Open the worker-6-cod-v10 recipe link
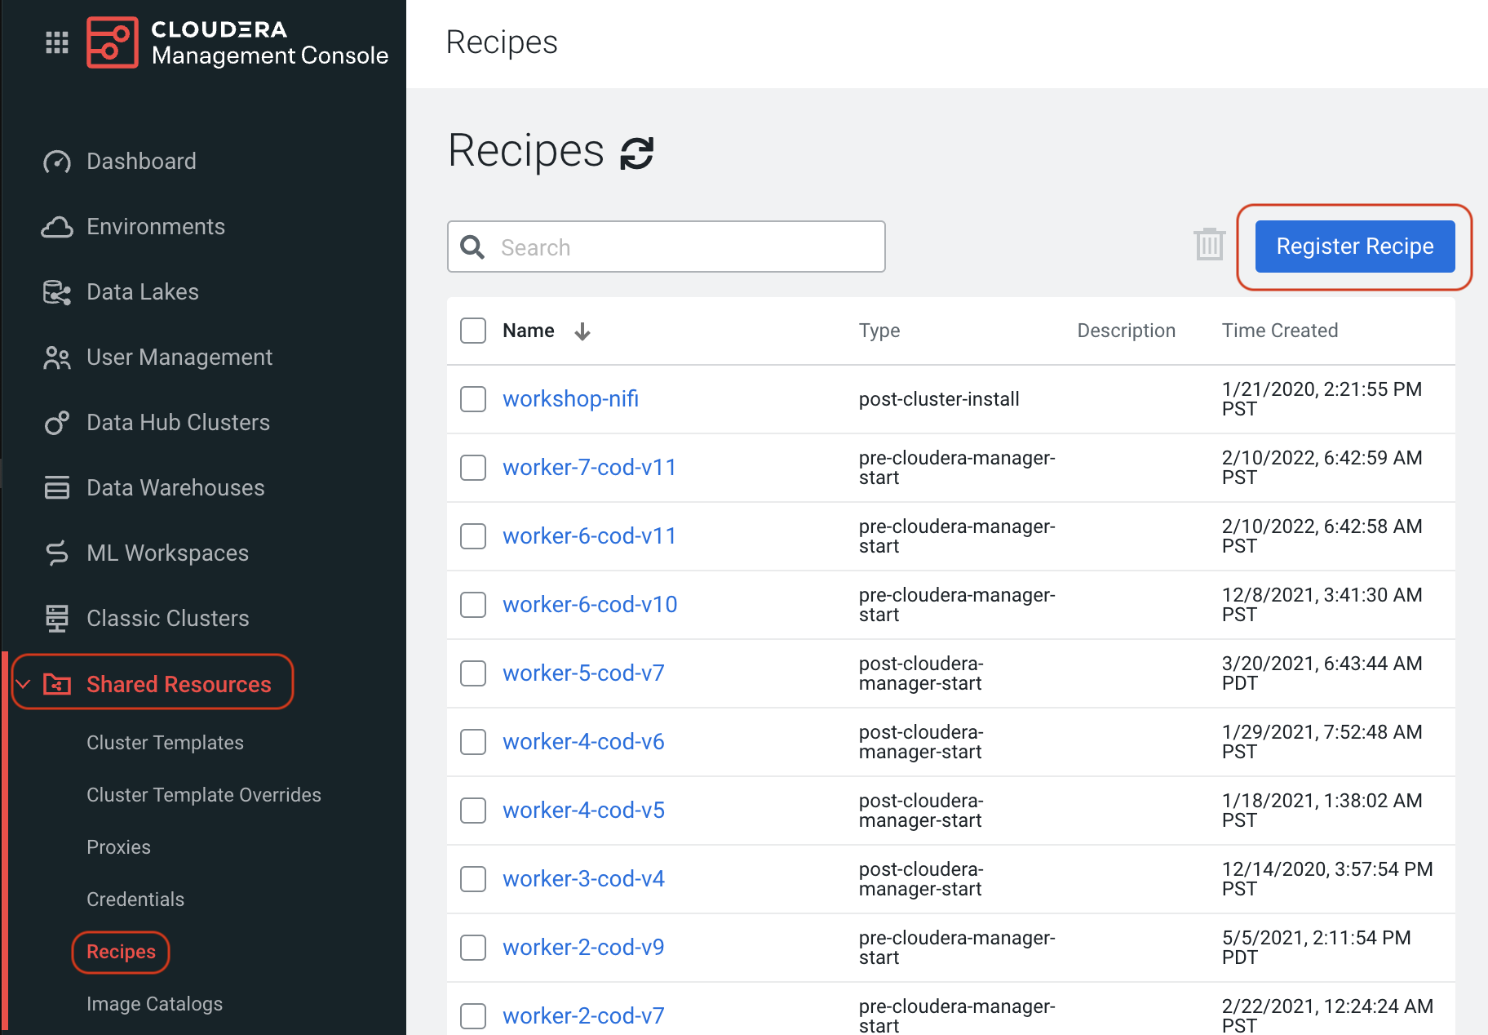The image size is (1488, 1035). pos(590,605)
